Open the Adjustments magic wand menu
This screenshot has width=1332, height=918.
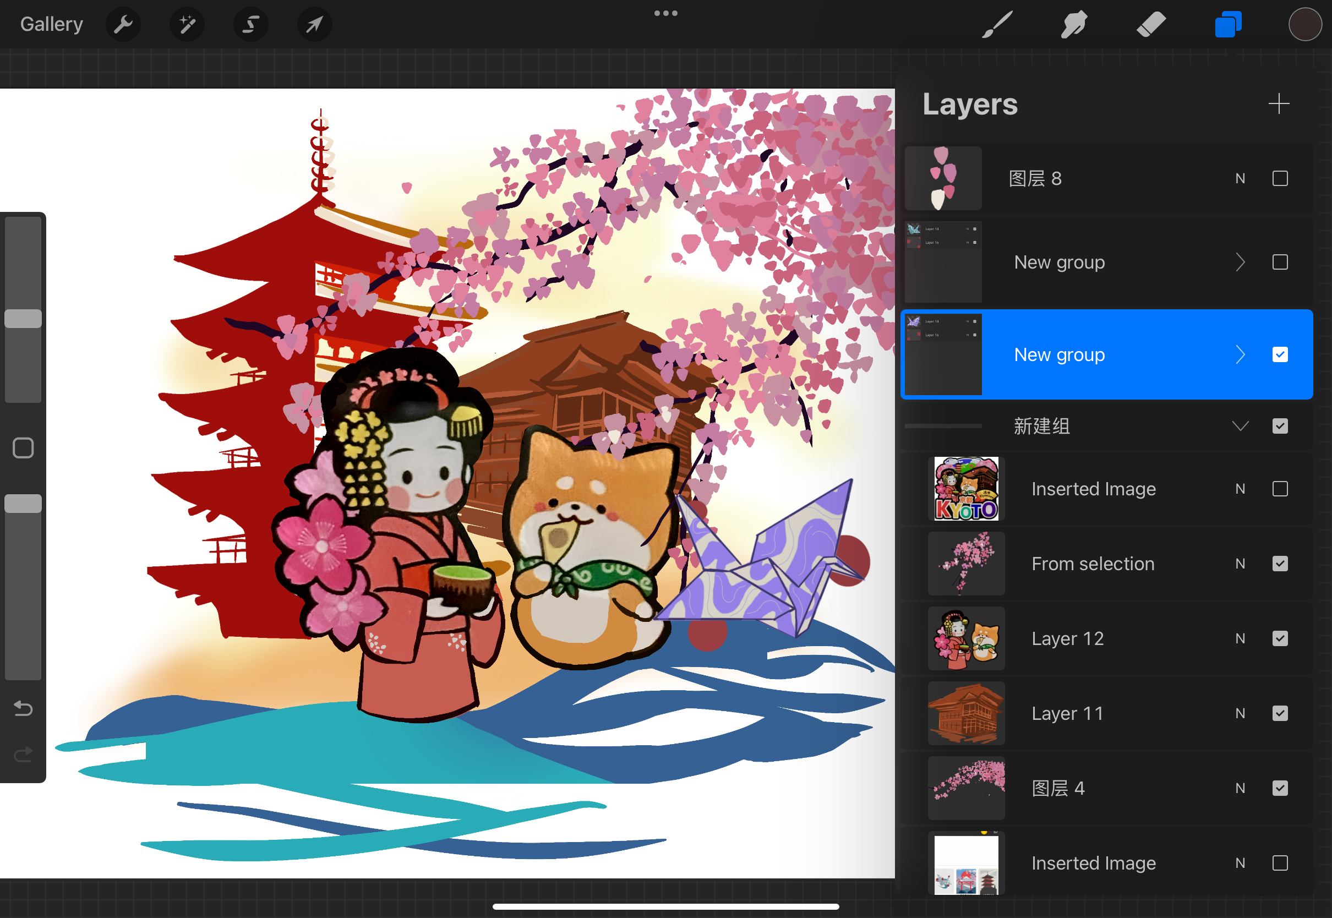click(x=187, y=24)
